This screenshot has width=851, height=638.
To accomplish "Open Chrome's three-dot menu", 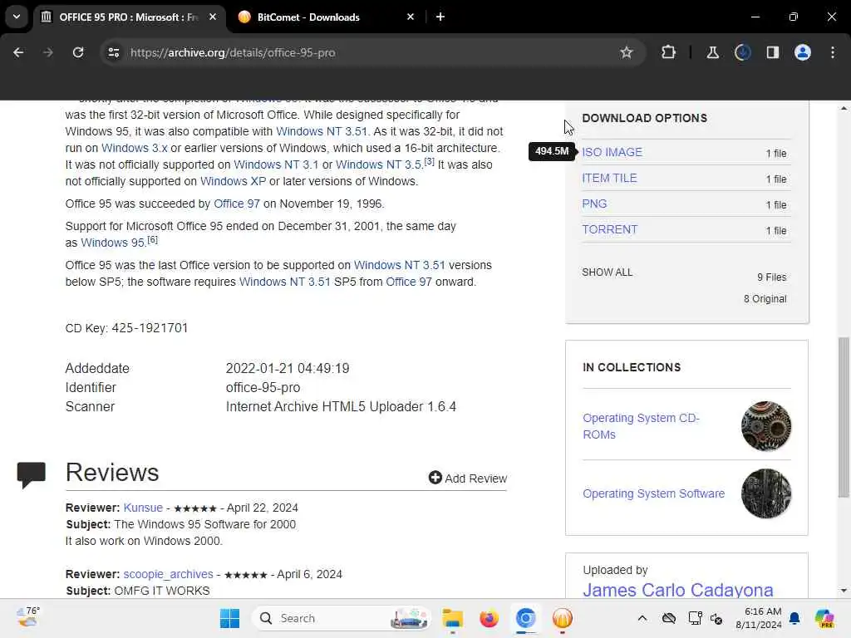I will click(x=833, y=52).
